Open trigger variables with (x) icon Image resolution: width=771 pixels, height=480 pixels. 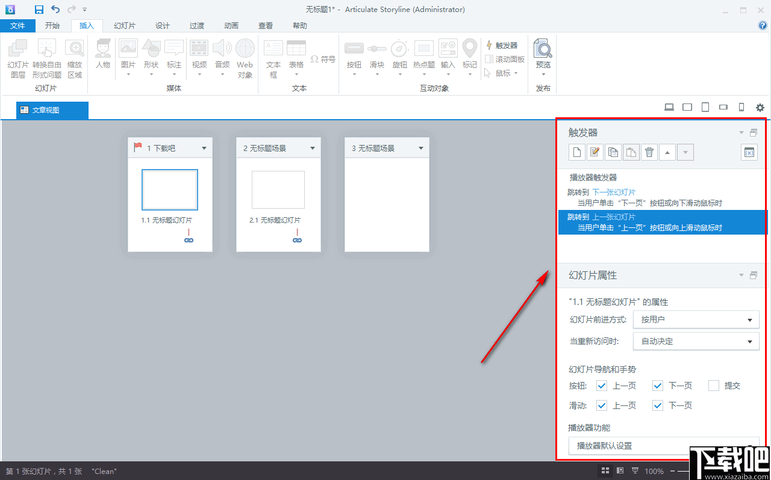click(x=749, y=152)
